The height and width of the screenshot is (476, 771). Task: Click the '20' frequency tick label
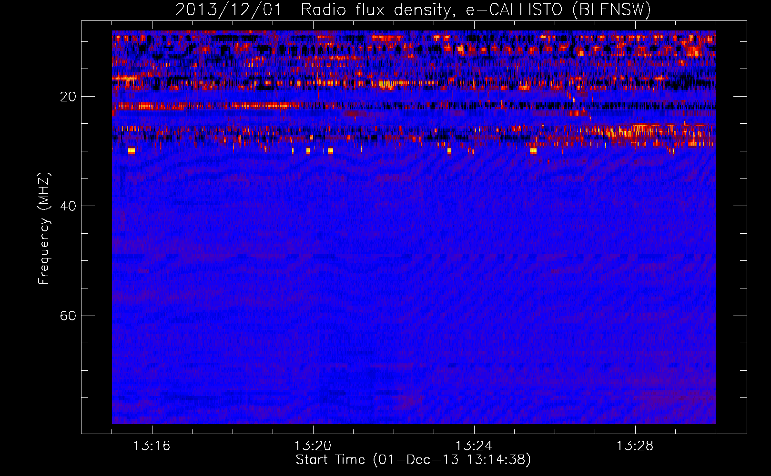click(x=68, y=97)
